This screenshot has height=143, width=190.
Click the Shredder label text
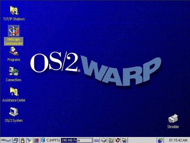coord(173,127)
